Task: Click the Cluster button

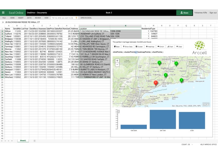Action: pos(139,46)
